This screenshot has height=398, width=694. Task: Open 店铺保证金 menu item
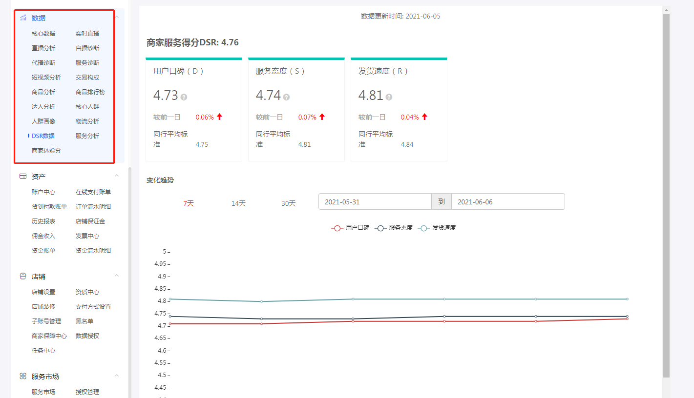coord(90,221)
